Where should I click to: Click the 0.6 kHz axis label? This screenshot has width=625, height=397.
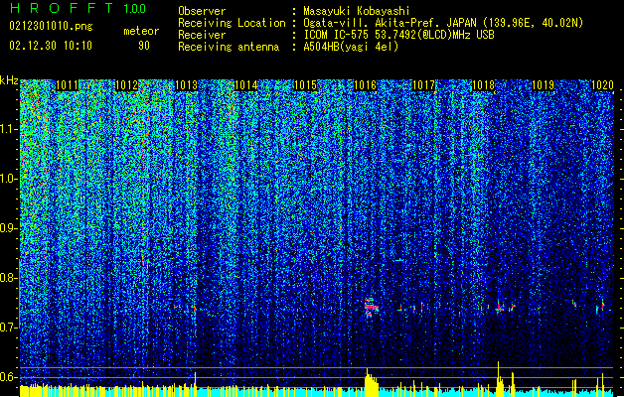(8, 377)
